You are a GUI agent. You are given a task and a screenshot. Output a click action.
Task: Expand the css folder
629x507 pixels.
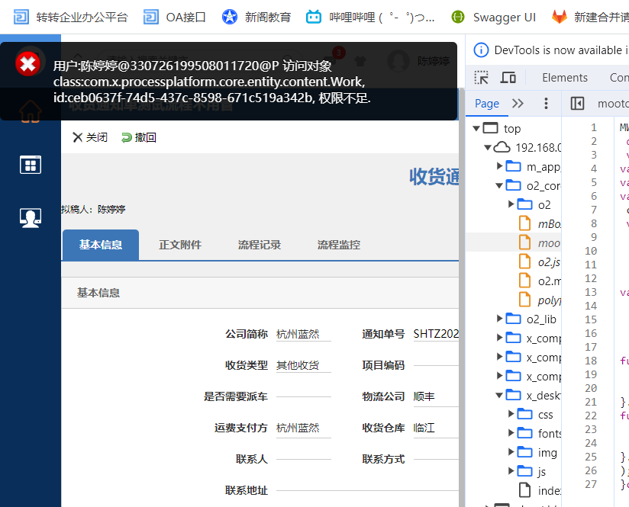[511, 414]
